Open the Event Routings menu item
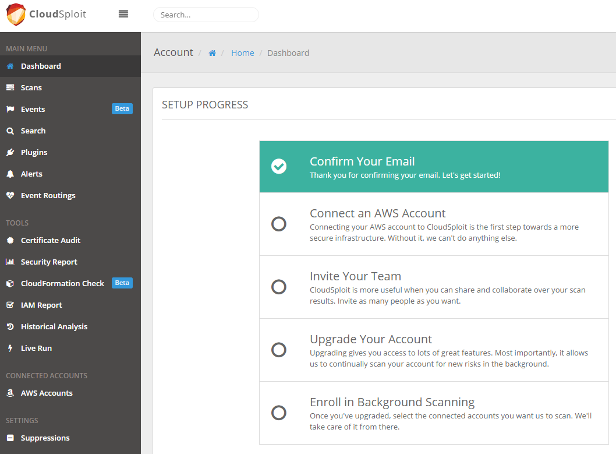 [x=70, y=196]
